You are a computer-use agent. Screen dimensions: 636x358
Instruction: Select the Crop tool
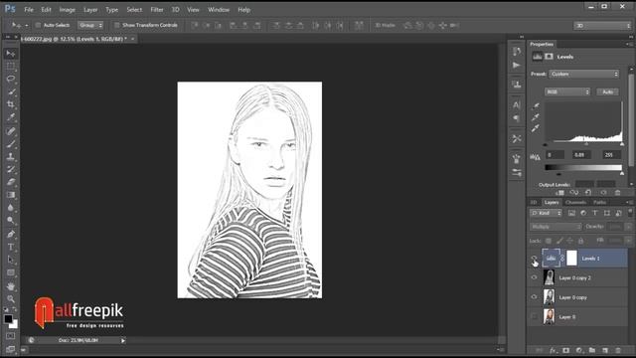point(11,104)
